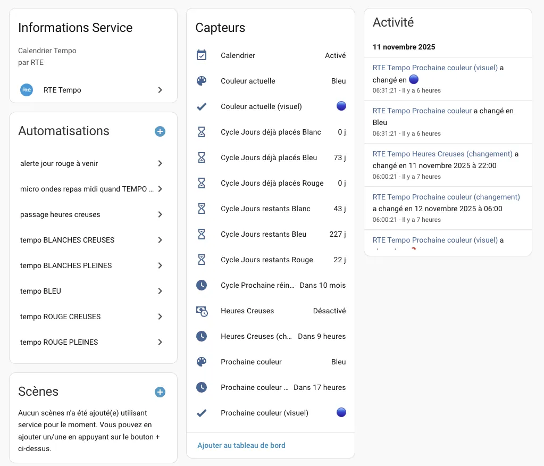Click Dans 9 heures value
Viewport: 544px width, 466px height.
(x=322, y=336)
